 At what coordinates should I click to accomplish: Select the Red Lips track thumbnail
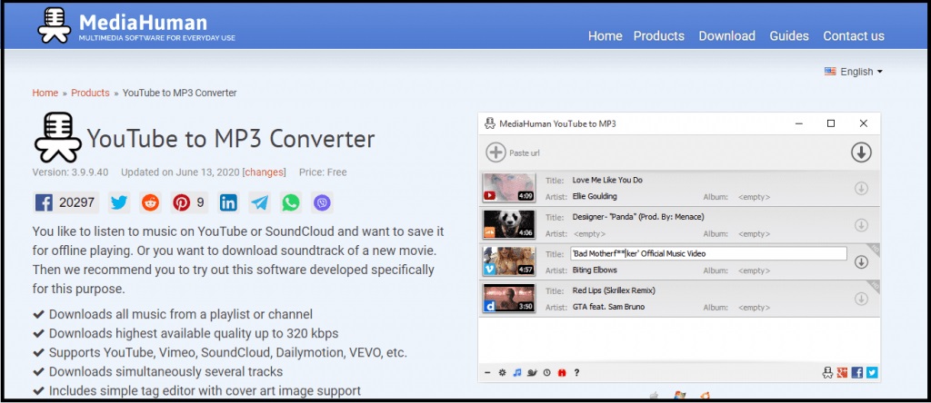[x=509, y=298]
